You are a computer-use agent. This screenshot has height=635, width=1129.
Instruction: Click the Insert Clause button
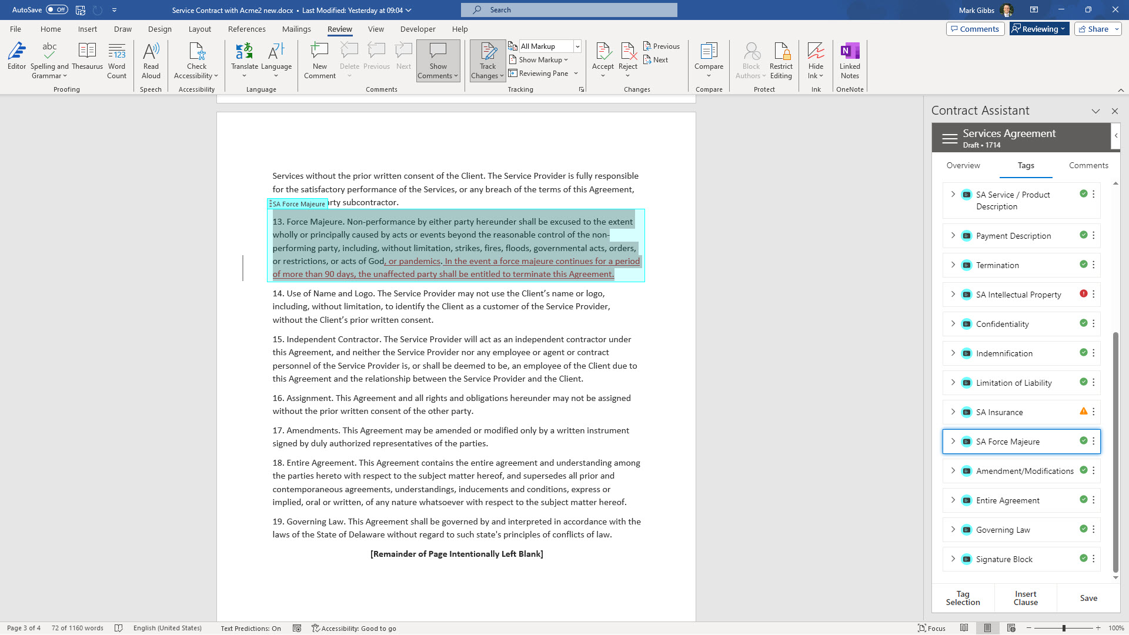coord(1025,598)
